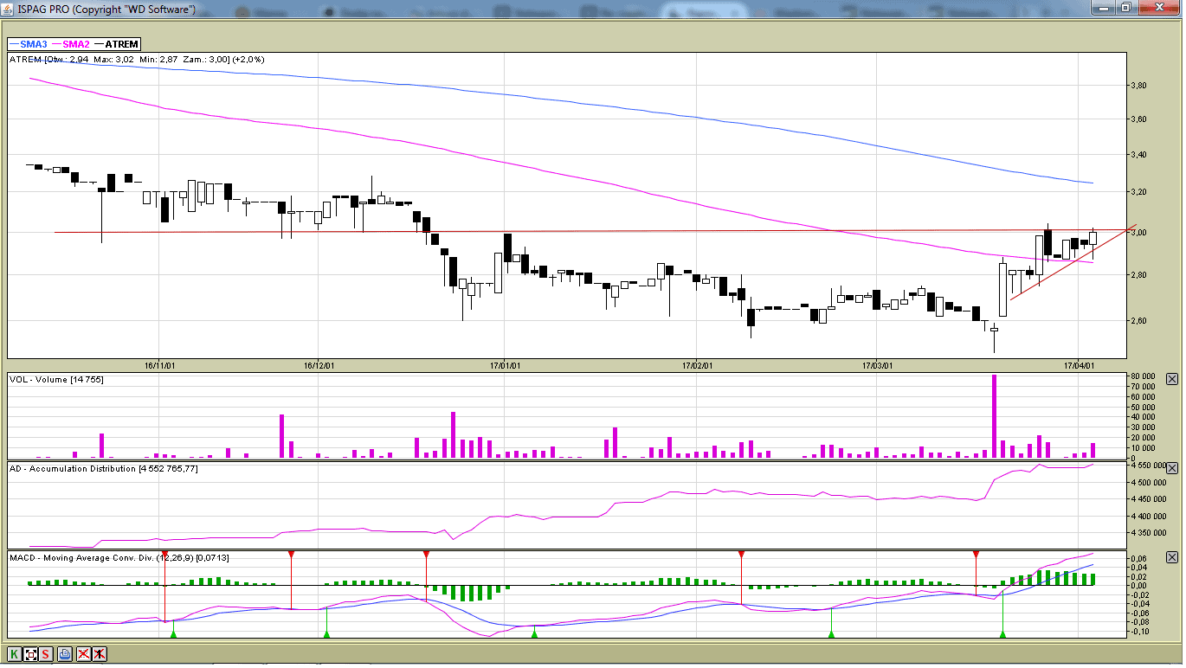Close the AD Accumulation Distribution panel
1186x668 pixels.
click(1172, 468)
